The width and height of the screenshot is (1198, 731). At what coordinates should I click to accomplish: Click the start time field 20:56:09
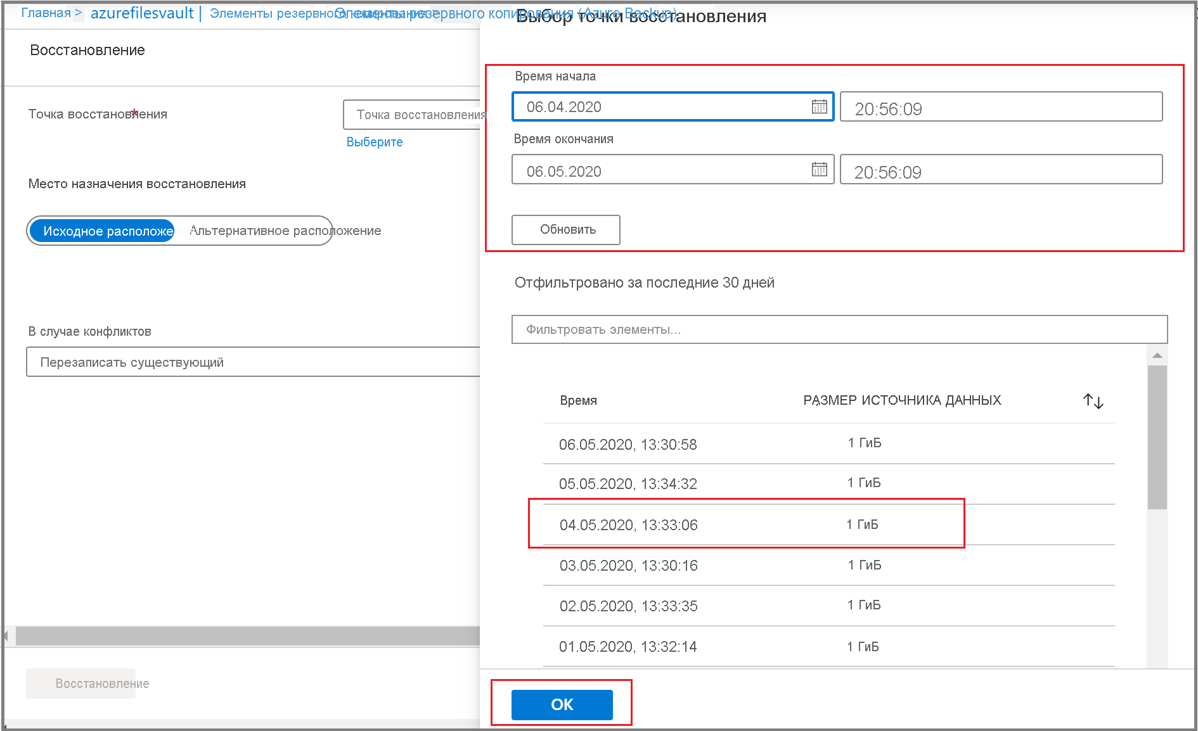click(1000, 109)
